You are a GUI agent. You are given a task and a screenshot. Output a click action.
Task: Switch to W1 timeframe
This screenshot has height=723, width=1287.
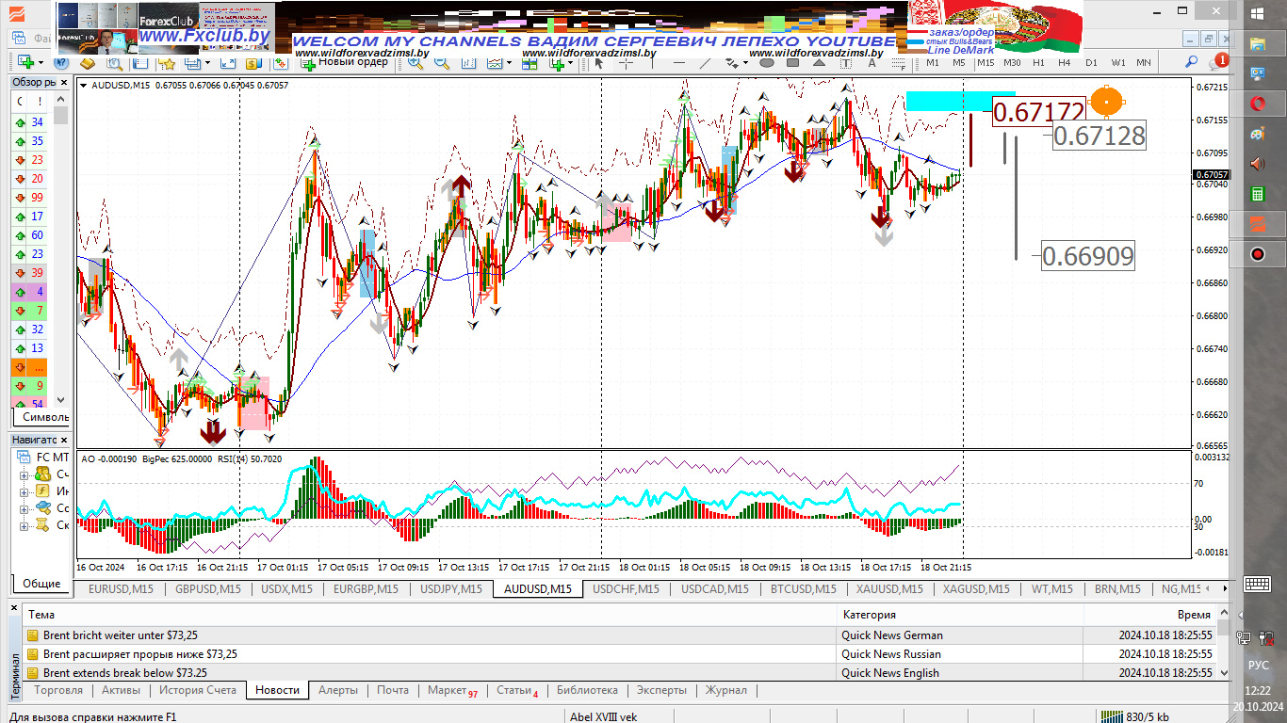pyautogui.click(x=1118, y=63)
